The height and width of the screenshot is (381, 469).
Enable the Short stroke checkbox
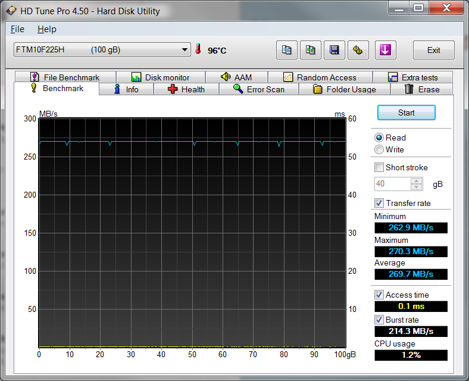tap(379, 167)
